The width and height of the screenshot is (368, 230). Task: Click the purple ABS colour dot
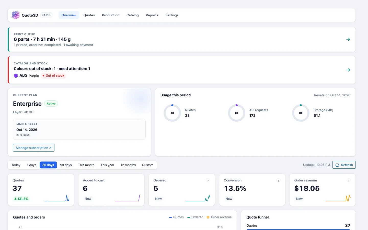coord(16,76)
